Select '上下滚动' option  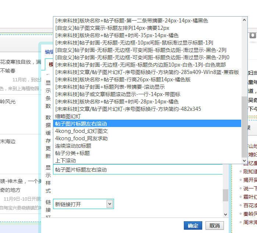click(x=147, y=160)
